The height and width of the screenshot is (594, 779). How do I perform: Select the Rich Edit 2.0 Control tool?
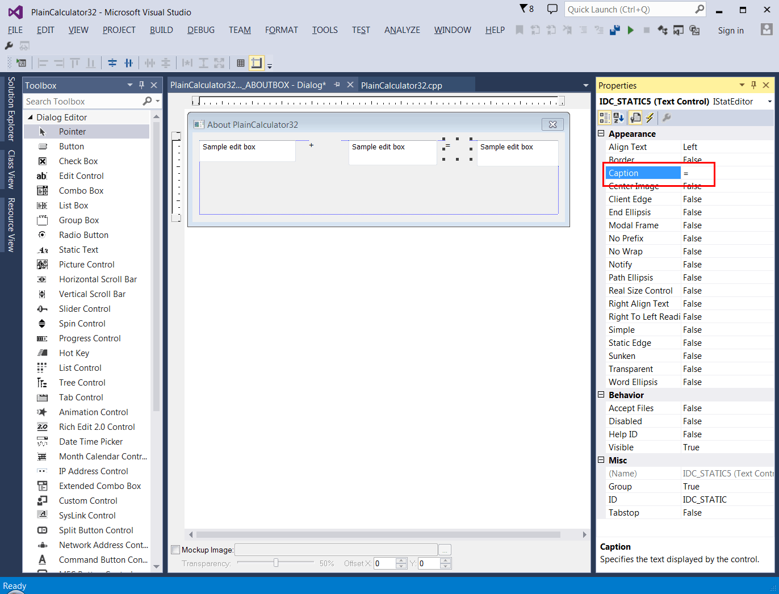pos(86,427)
